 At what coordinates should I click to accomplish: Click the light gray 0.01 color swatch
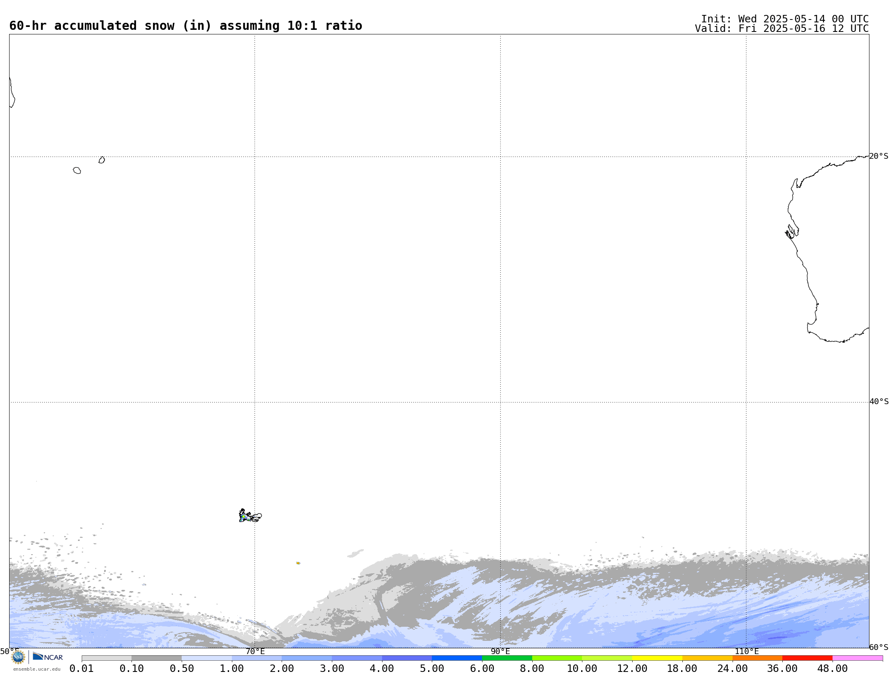pos(107,658)
